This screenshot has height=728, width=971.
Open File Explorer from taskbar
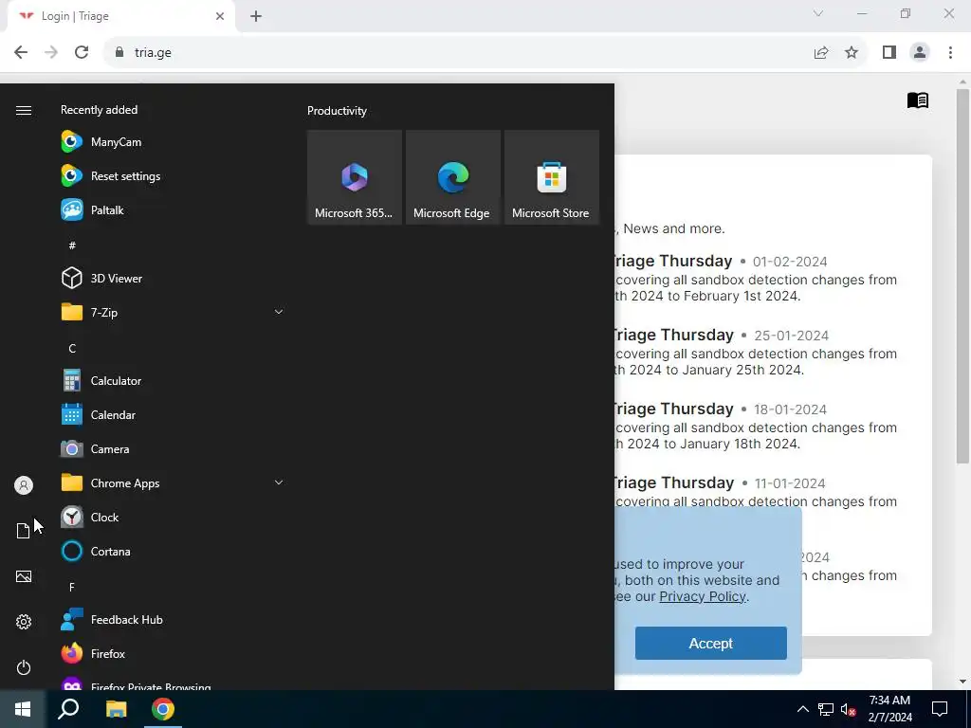[x=116, y=709]
